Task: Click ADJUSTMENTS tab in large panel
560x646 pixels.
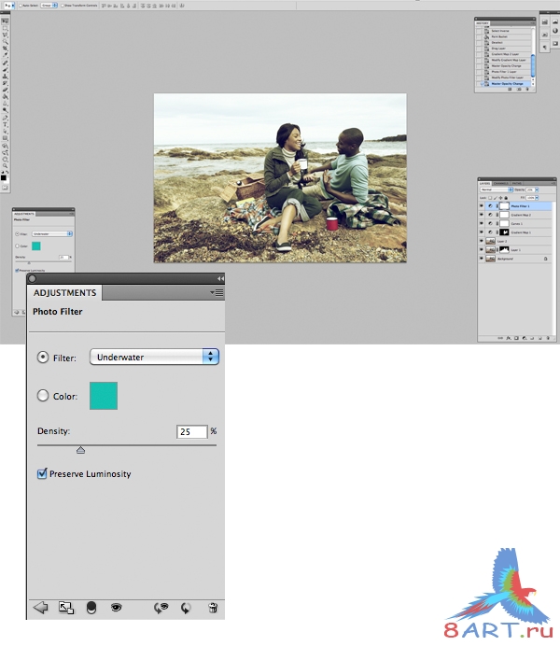Action: click(65, 293)
